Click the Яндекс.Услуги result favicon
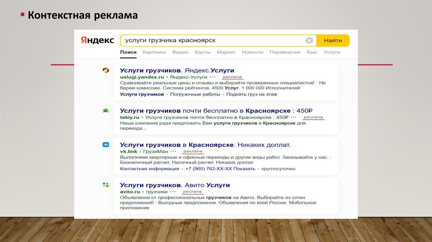Image resolution: width=432 pixels, height=242 pixels. 106,70
